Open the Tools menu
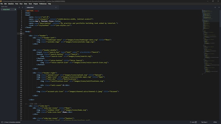The image size is (221, 124). coord(30,4)
